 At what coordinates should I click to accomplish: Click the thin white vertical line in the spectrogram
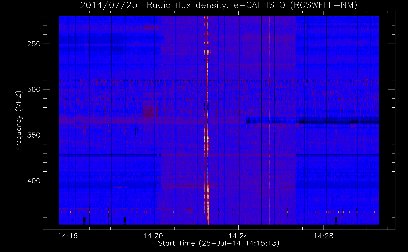pos(270,120)
